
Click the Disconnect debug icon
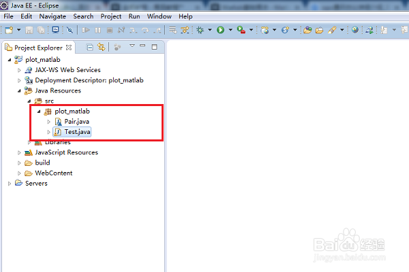[x=121, y=30]
